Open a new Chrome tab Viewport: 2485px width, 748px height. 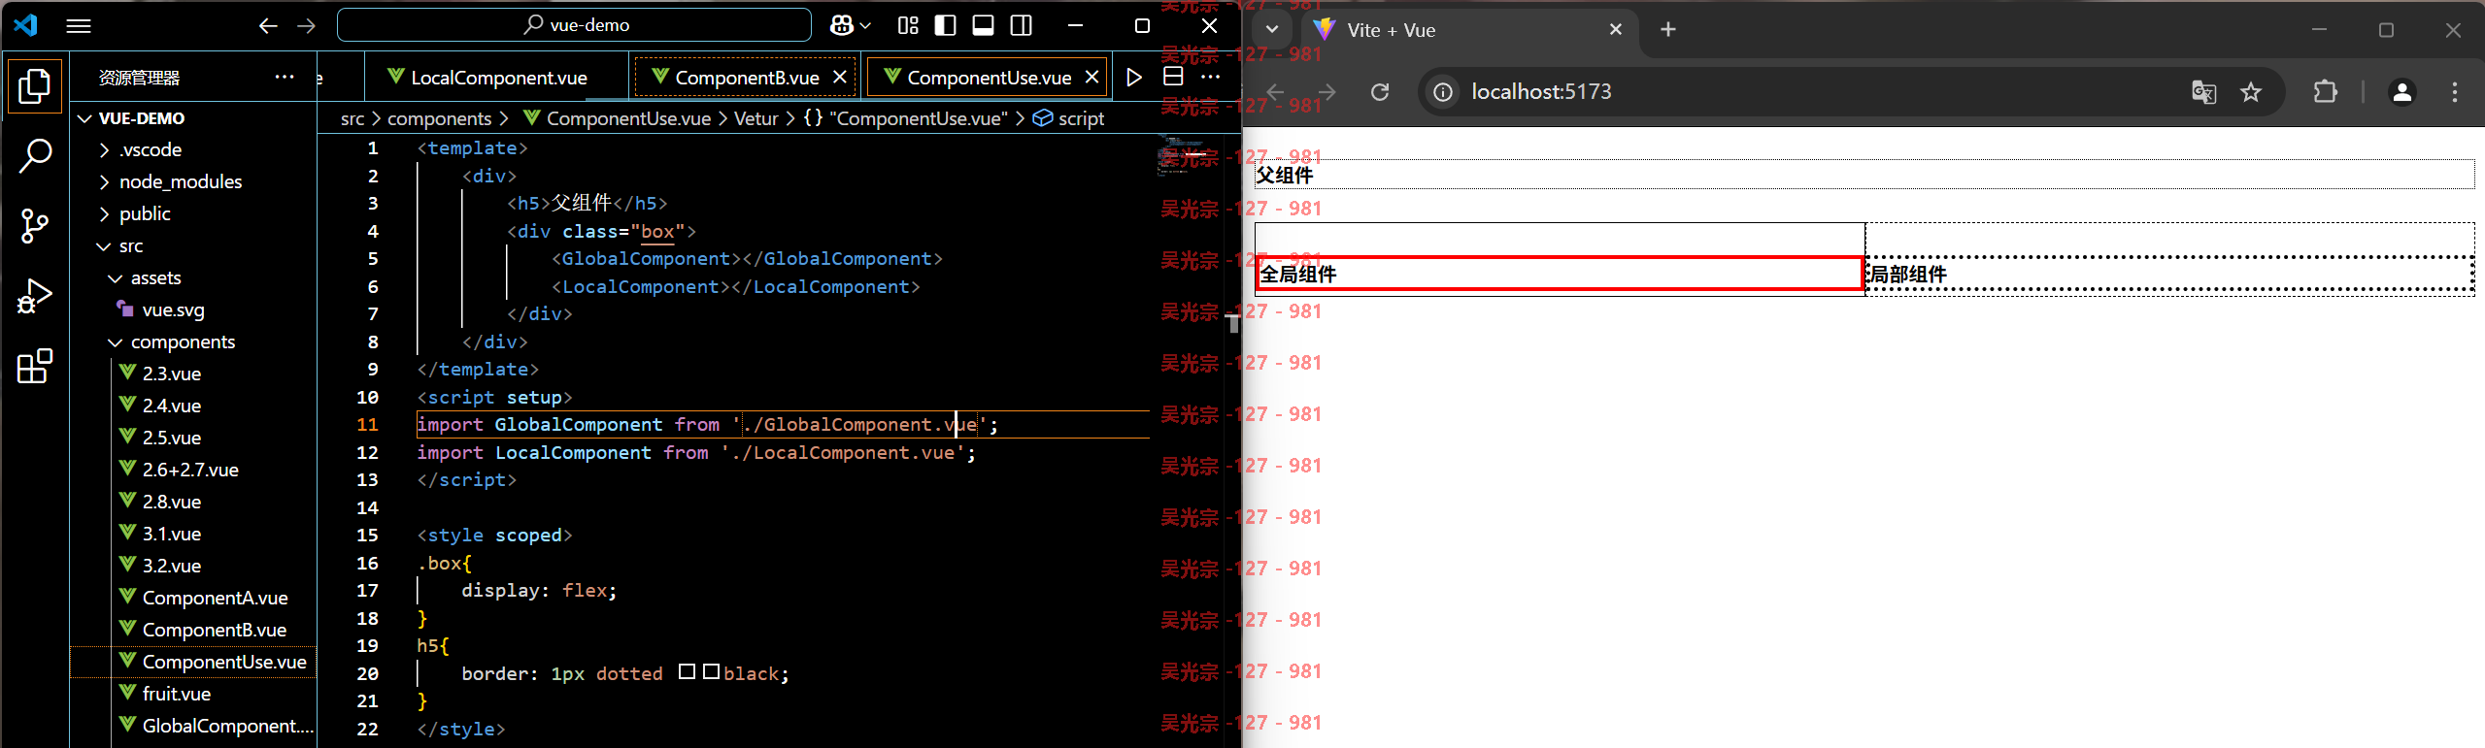coord(1668,30)
